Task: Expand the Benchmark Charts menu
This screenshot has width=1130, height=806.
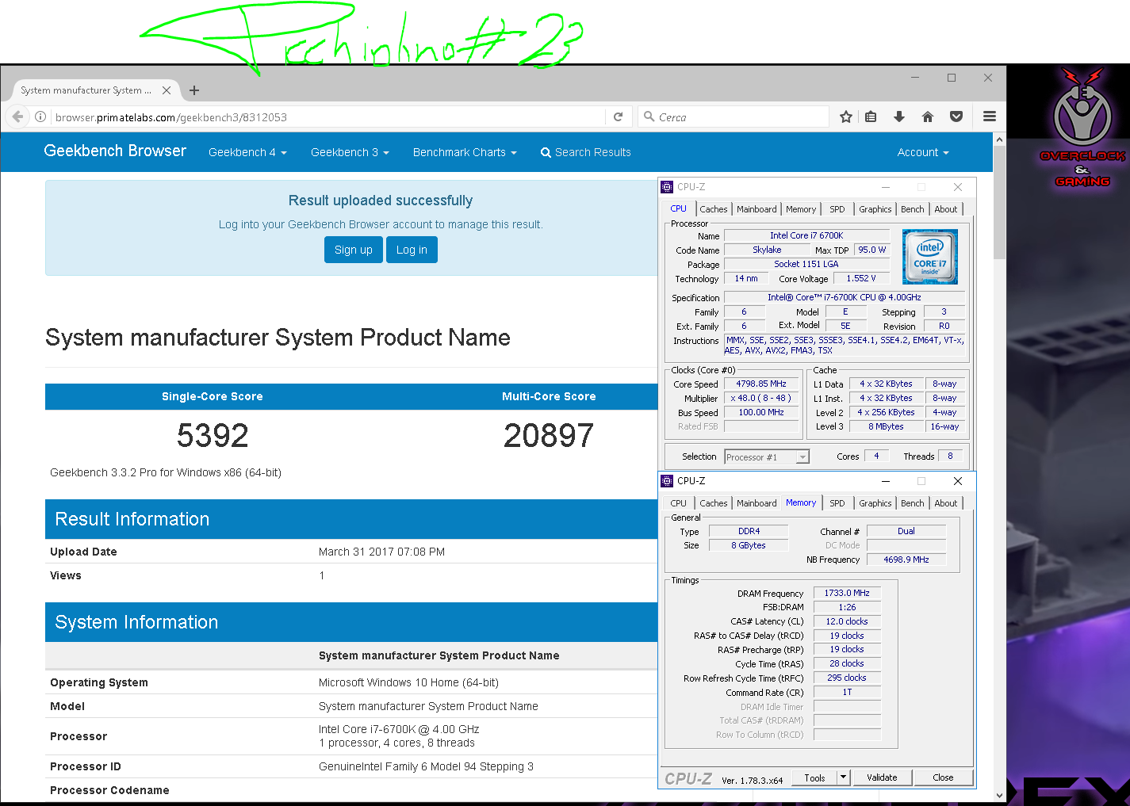Action: [465, 152]
